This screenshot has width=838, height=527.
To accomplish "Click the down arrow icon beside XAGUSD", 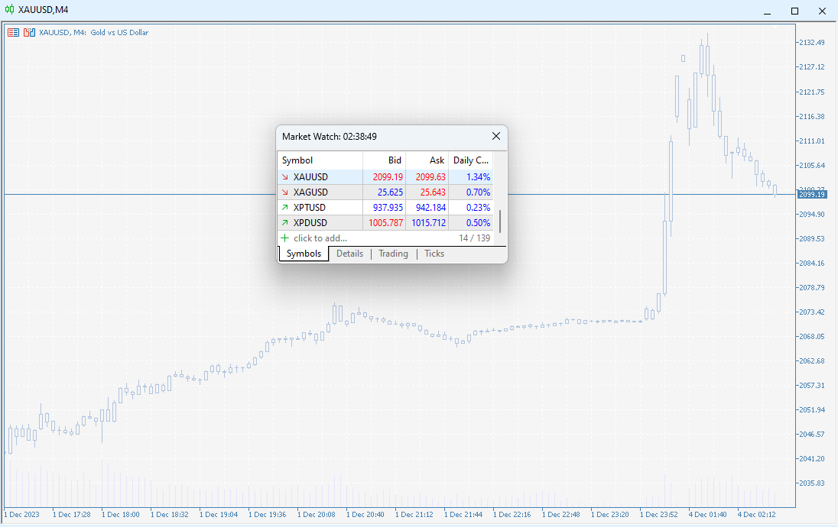I will coord(285,192).
